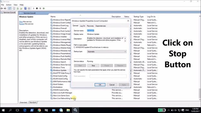Switch to the Log On tab
The image size is (201, 113).
(82, 26)
